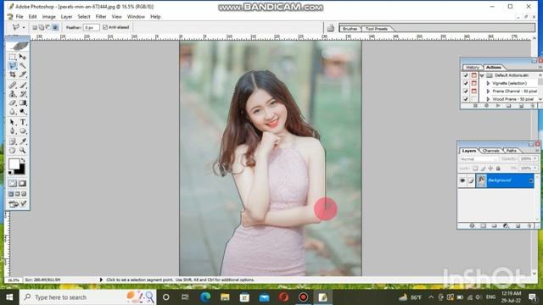This screenshot has height=305, width=543.
Task: Toggle Vignette (selection) action checkbox
Action: [x=466, y=83]
